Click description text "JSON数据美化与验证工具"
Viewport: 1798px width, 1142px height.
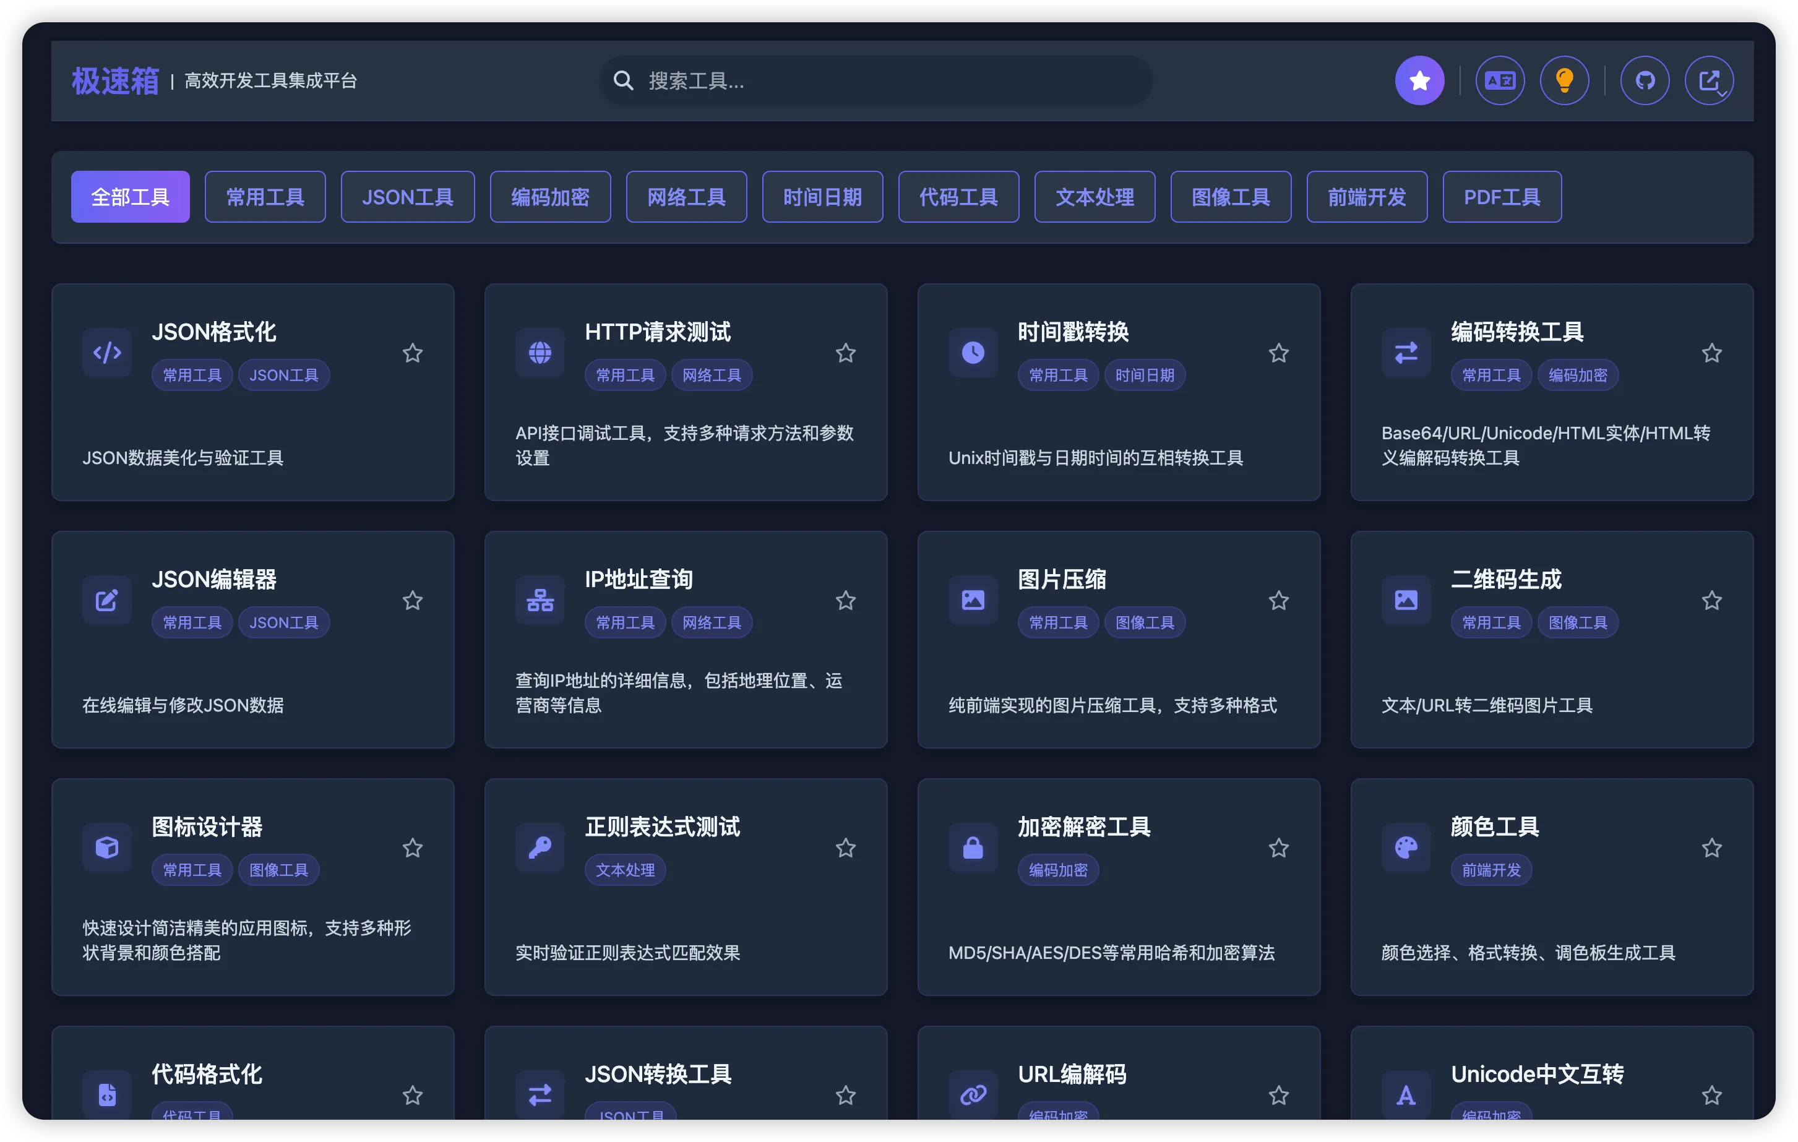click(183, 458)
